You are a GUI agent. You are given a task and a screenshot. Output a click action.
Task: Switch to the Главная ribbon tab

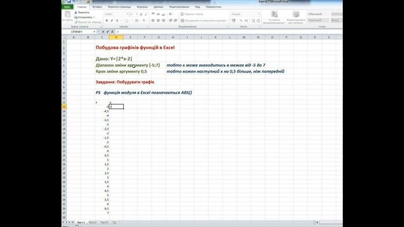click(81, 7)
